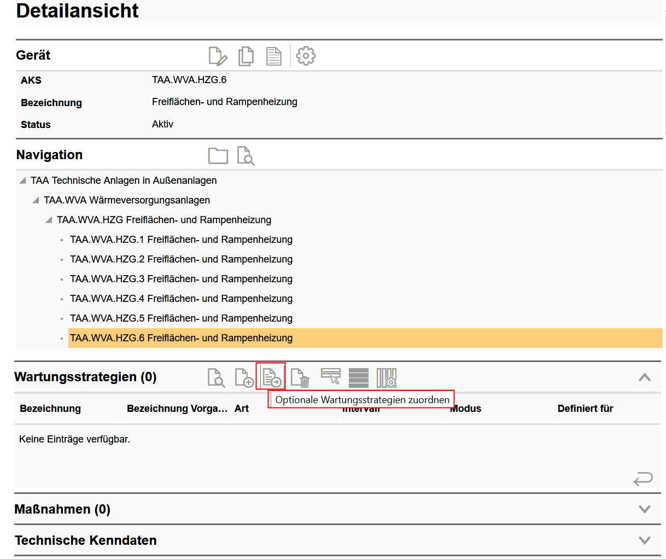The height and width of the screenshot is (559, 666).
Task: Collapse TAA.WVA Wärmeversorgungsanlagen tree node
Action: [36, 200]
